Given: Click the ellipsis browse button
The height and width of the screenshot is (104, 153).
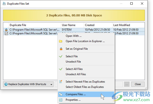Looking at the screenshot, I should click(127, 84).
